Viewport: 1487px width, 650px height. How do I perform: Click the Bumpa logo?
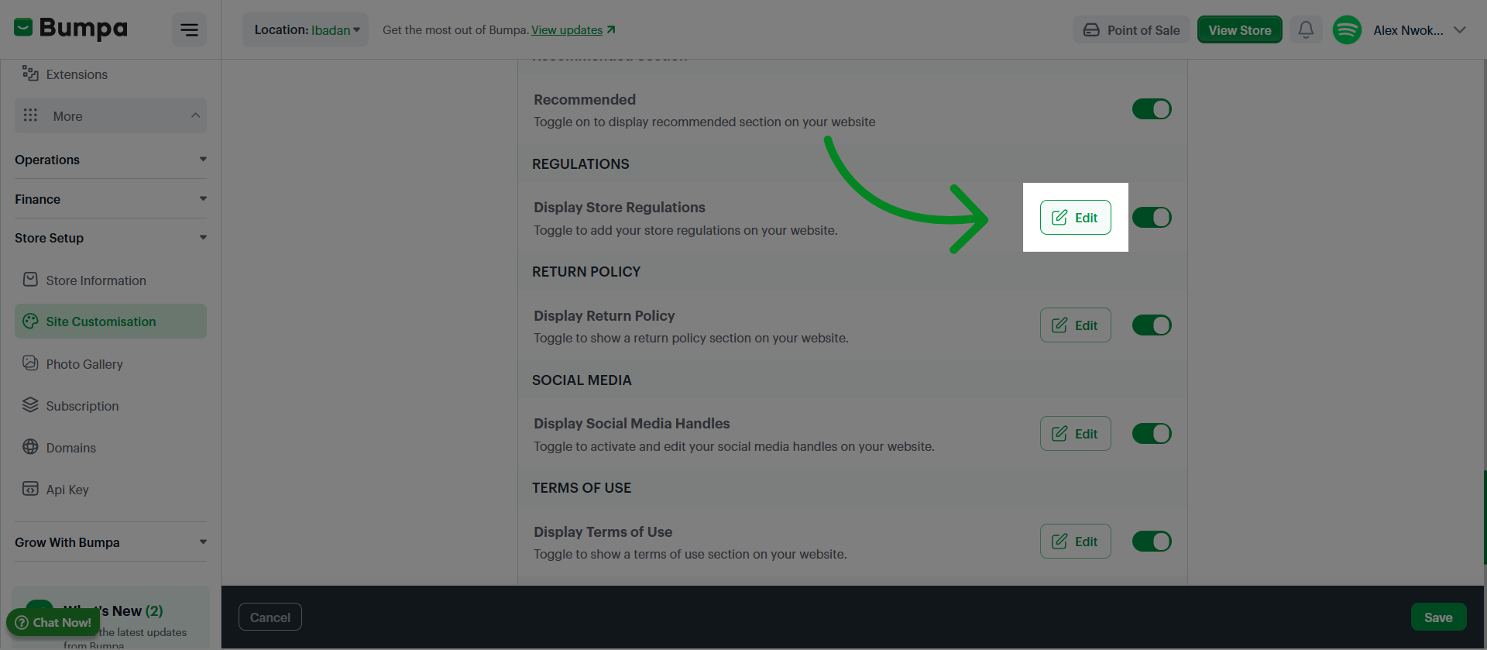[70, 29]
